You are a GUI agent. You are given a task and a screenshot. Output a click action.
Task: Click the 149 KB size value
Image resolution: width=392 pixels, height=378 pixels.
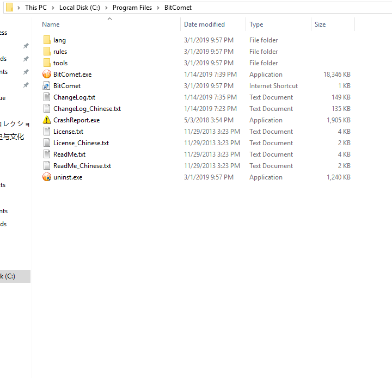(x=341, y=97)
